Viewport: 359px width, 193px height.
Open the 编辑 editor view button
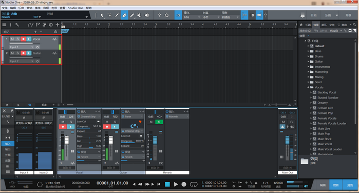coord(323,185)
